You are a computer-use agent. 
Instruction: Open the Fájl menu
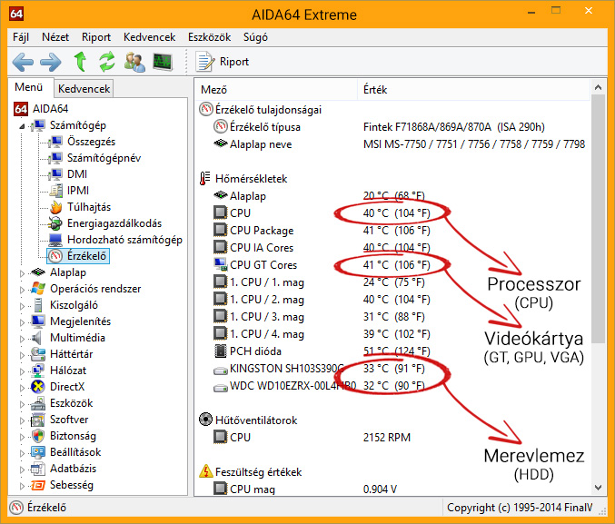tap(22, 37)
